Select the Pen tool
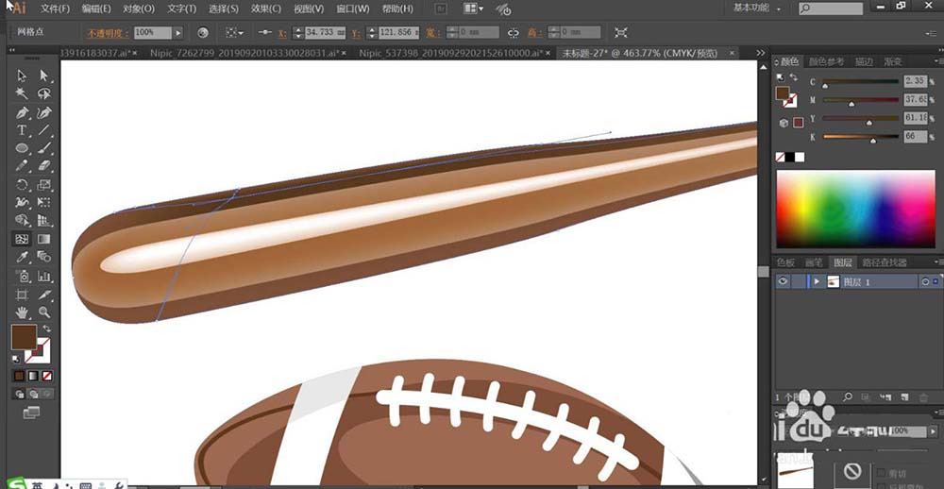Image resolution: width=944 pixels, height=489 pixels. 22,112
